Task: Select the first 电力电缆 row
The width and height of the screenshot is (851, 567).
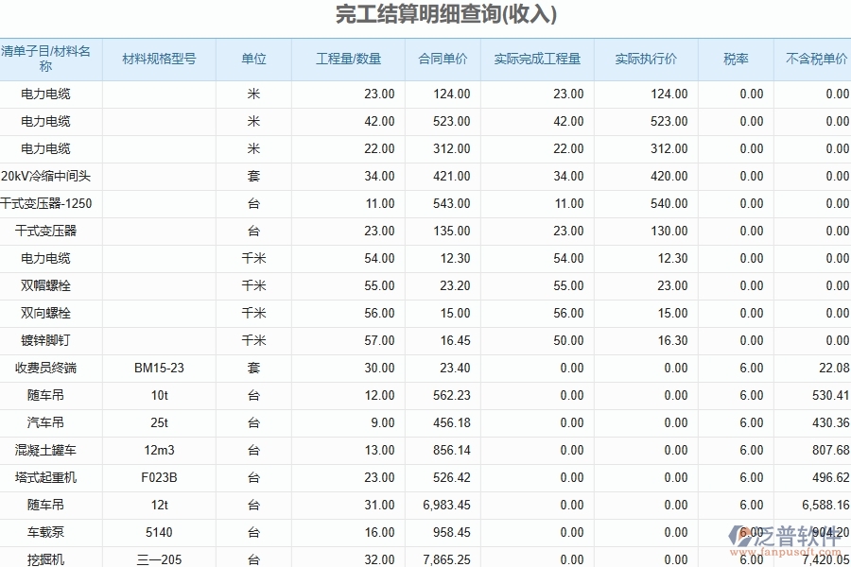Action: coord(47,94)
